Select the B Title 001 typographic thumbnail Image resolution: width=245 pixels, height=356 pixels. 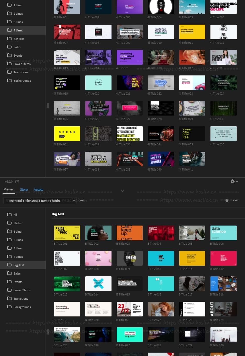pos(67,233)
